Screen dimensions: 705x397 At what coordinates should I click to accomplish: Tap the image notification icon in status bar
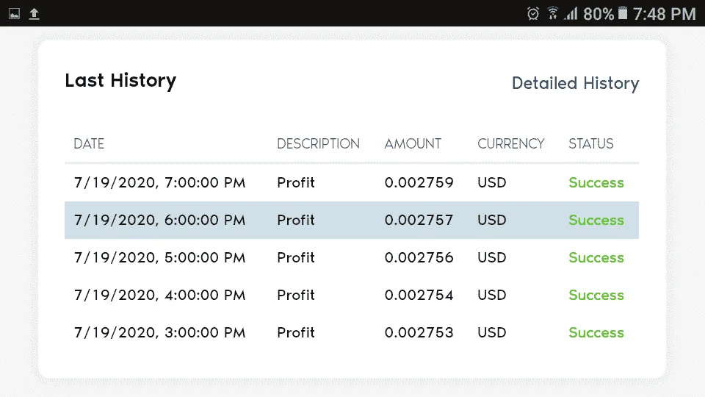15,14
